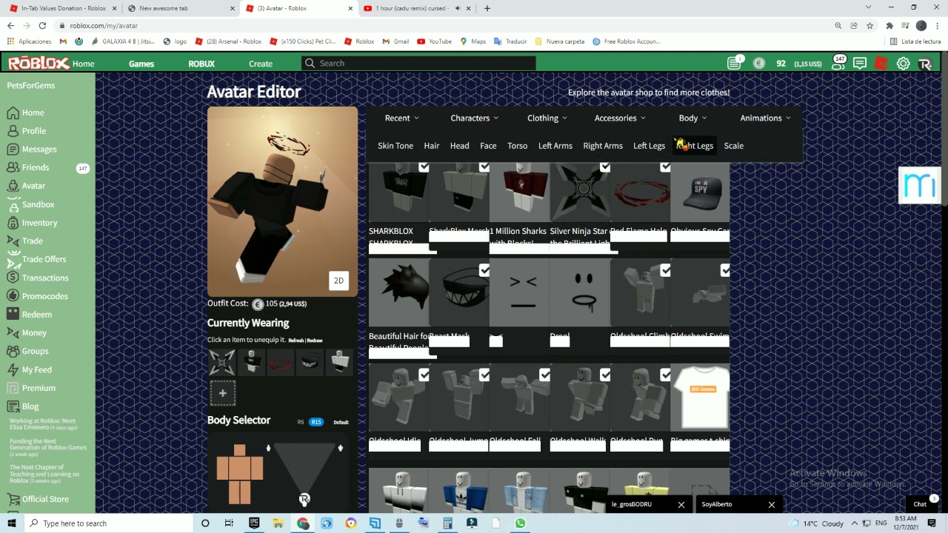Unequip the Silver Ninja Star in Currently Wearing

click(221, 362)
